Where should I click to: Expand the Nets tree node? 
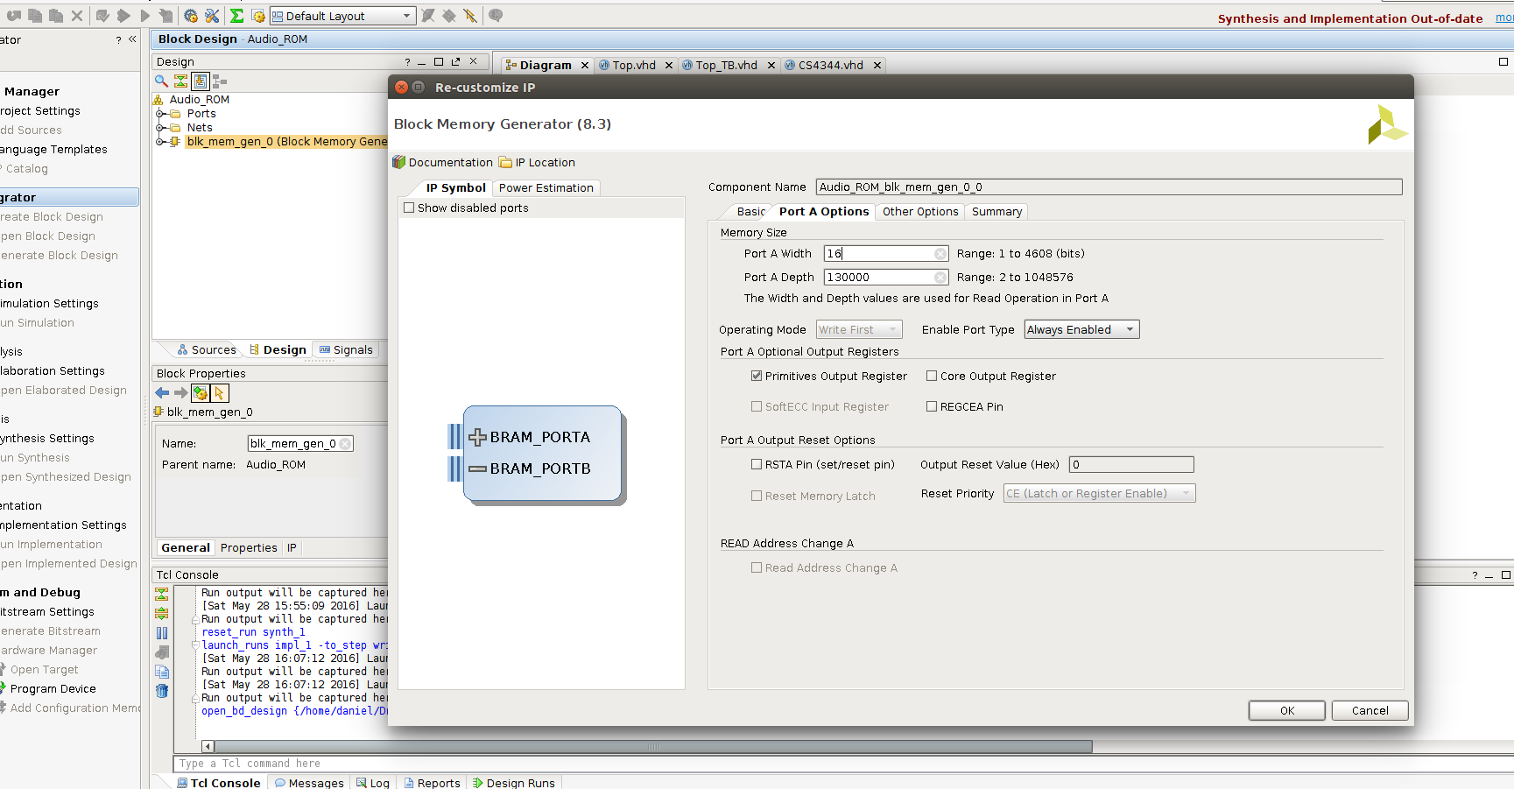[160, 128]
